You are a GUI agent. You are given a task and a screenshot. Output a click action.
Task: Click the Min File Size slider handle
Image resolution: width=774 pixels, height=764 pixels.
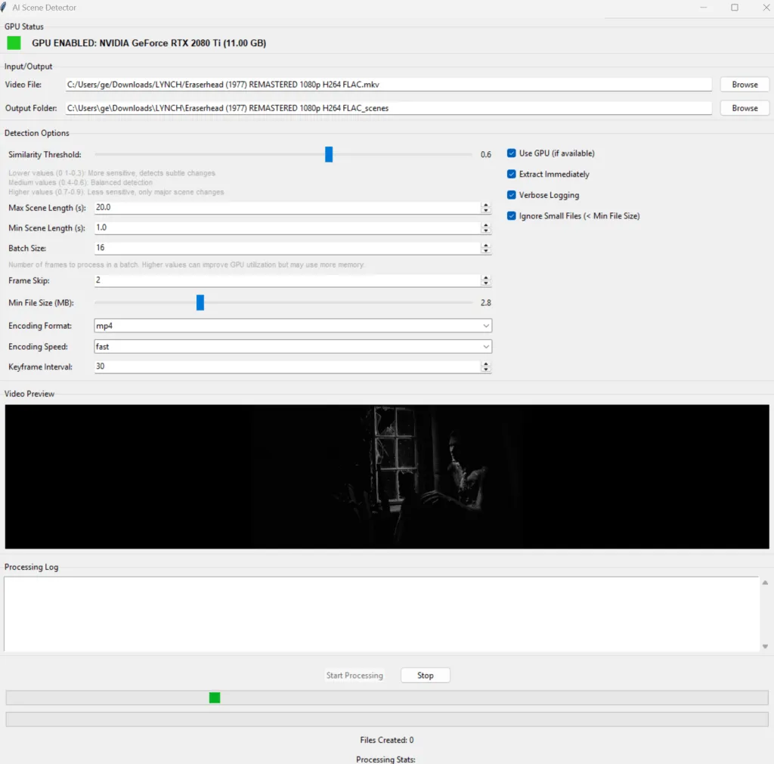[x=200, y=302]
